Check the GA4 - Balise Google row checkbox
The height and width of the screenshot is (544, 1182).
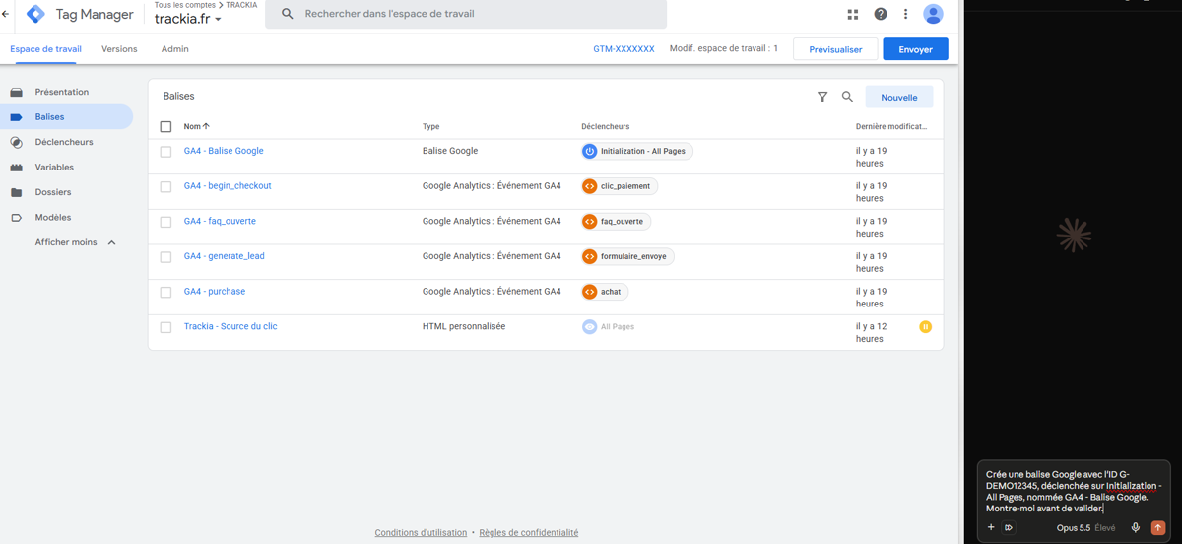pos(165,152)
